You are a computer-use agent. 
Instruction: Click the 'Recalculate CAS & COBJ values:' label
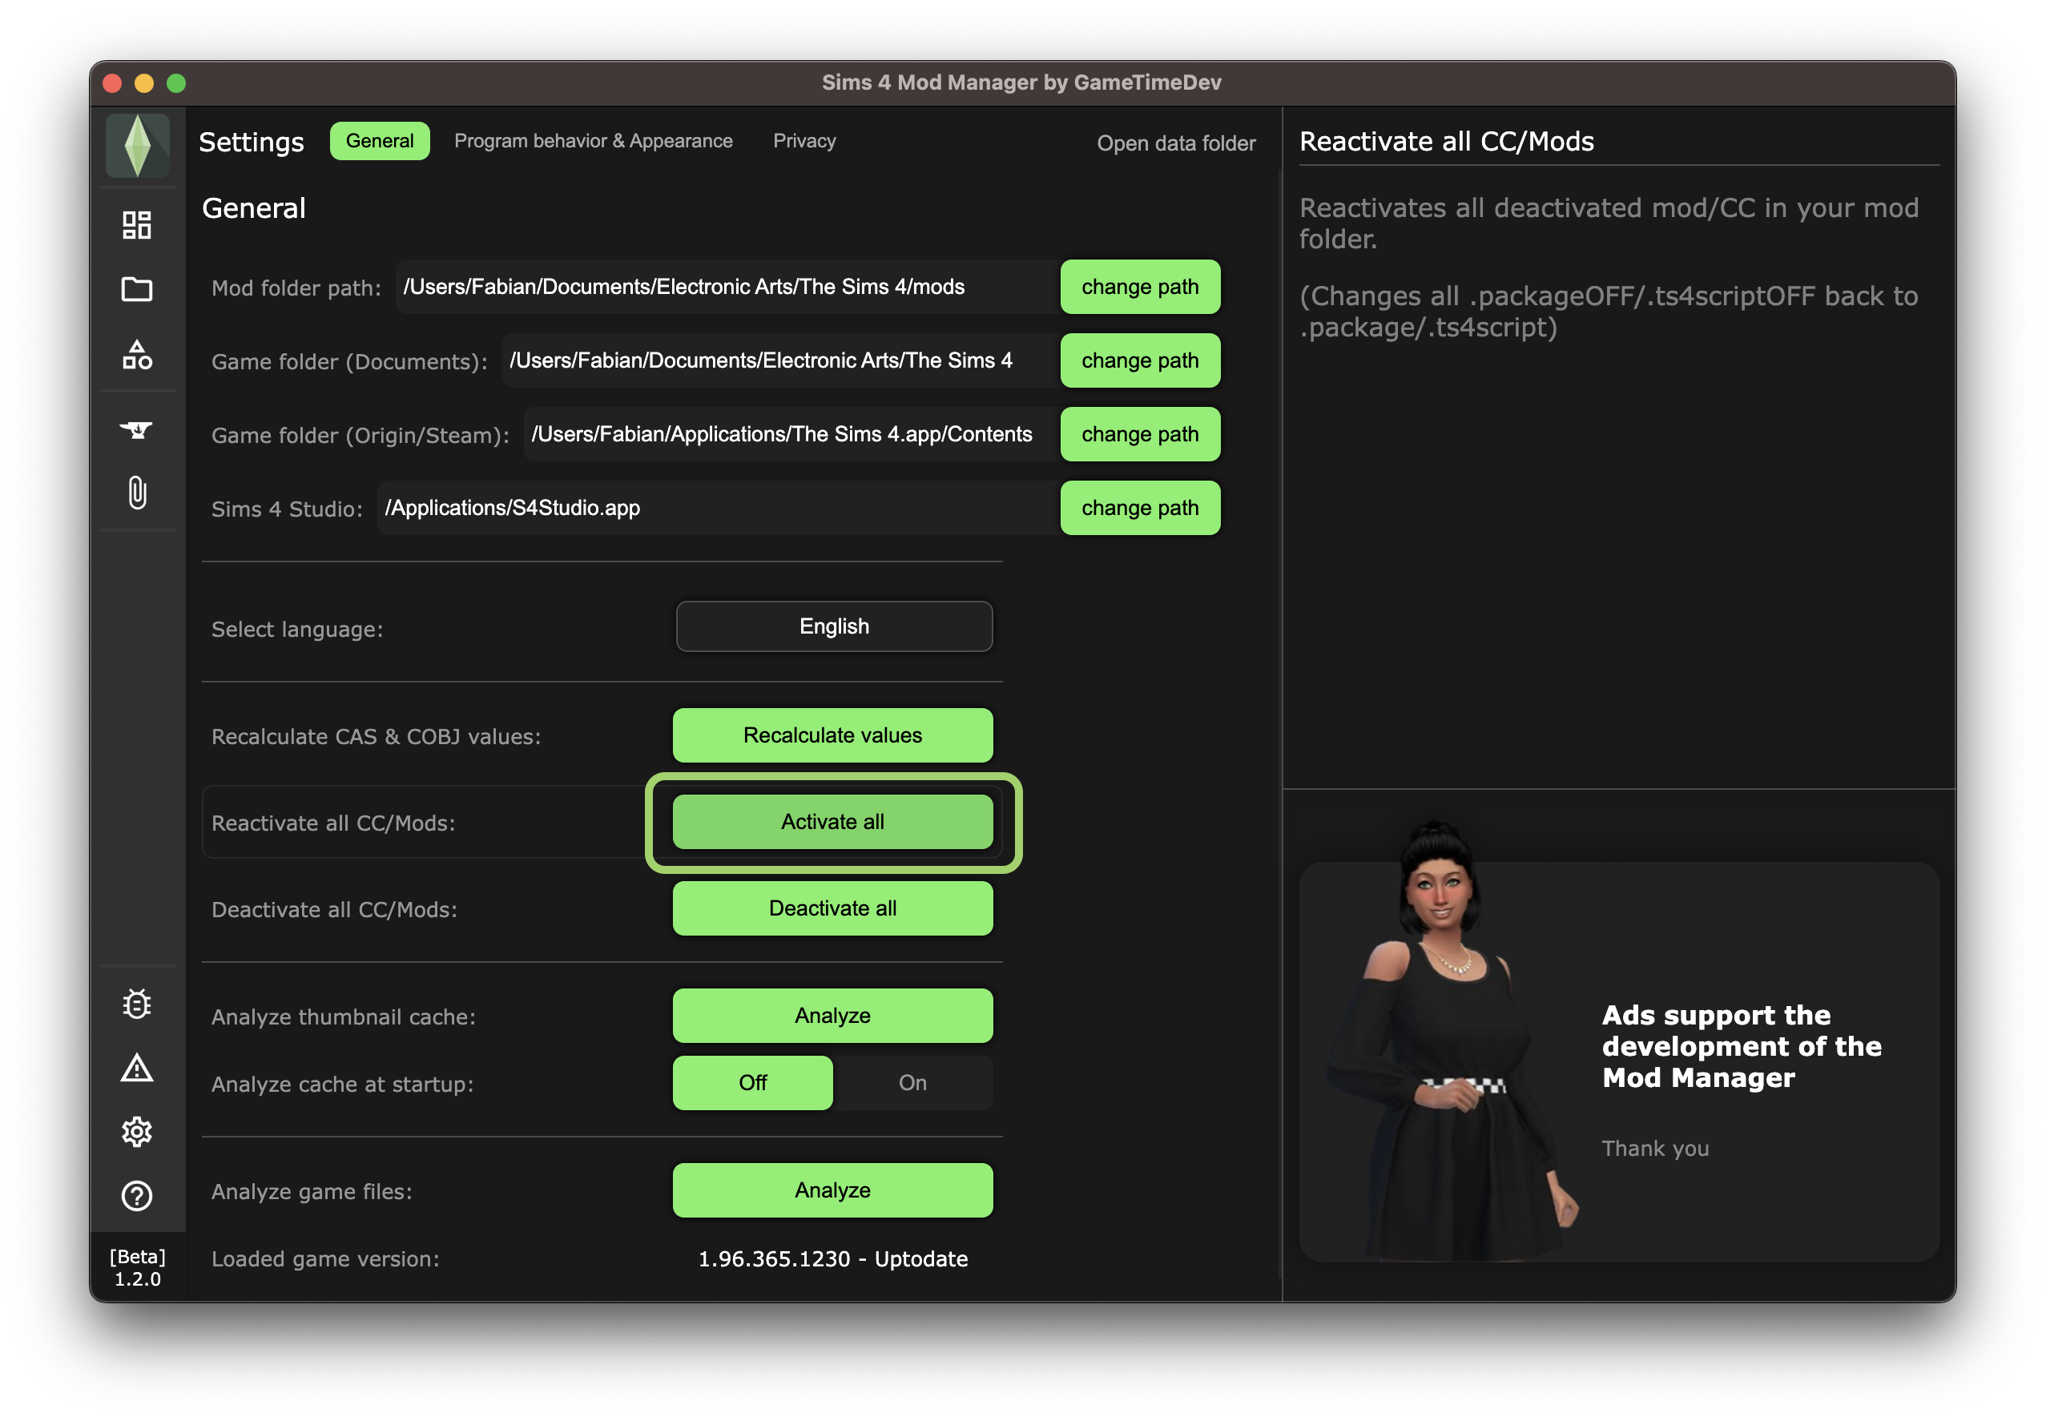pyautogui.click(x=376, y=737)
